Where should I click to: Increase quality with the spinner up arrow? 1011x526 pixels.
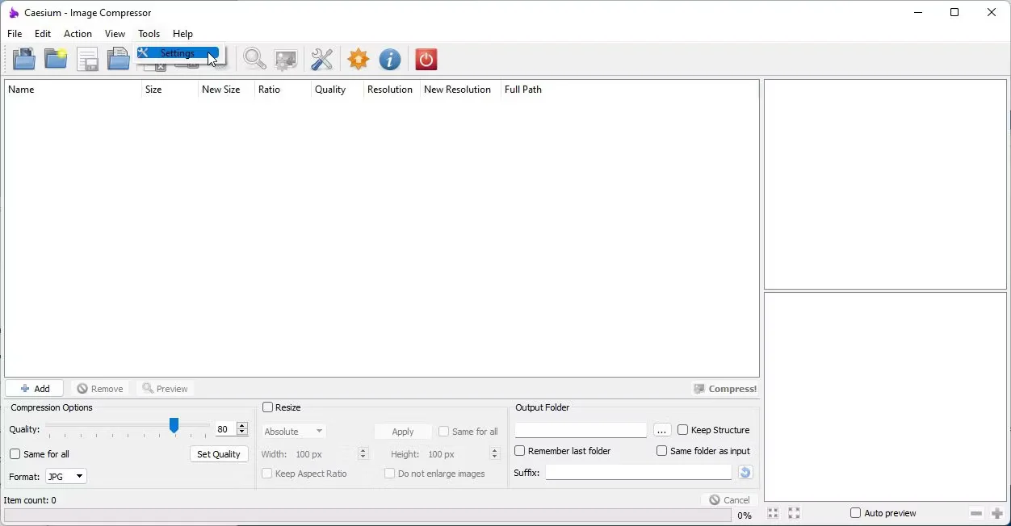click(242, 426)
